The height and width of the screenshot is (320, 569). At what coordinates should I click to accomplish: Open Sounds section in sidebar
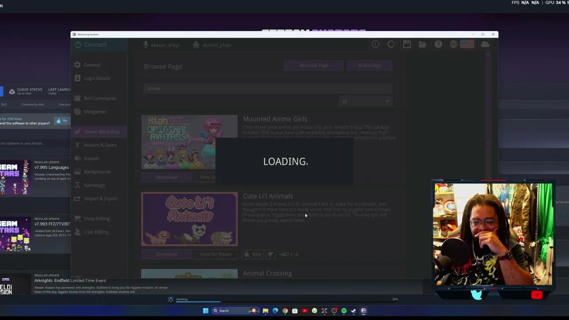pyautogui.click(x=92, y=158)
